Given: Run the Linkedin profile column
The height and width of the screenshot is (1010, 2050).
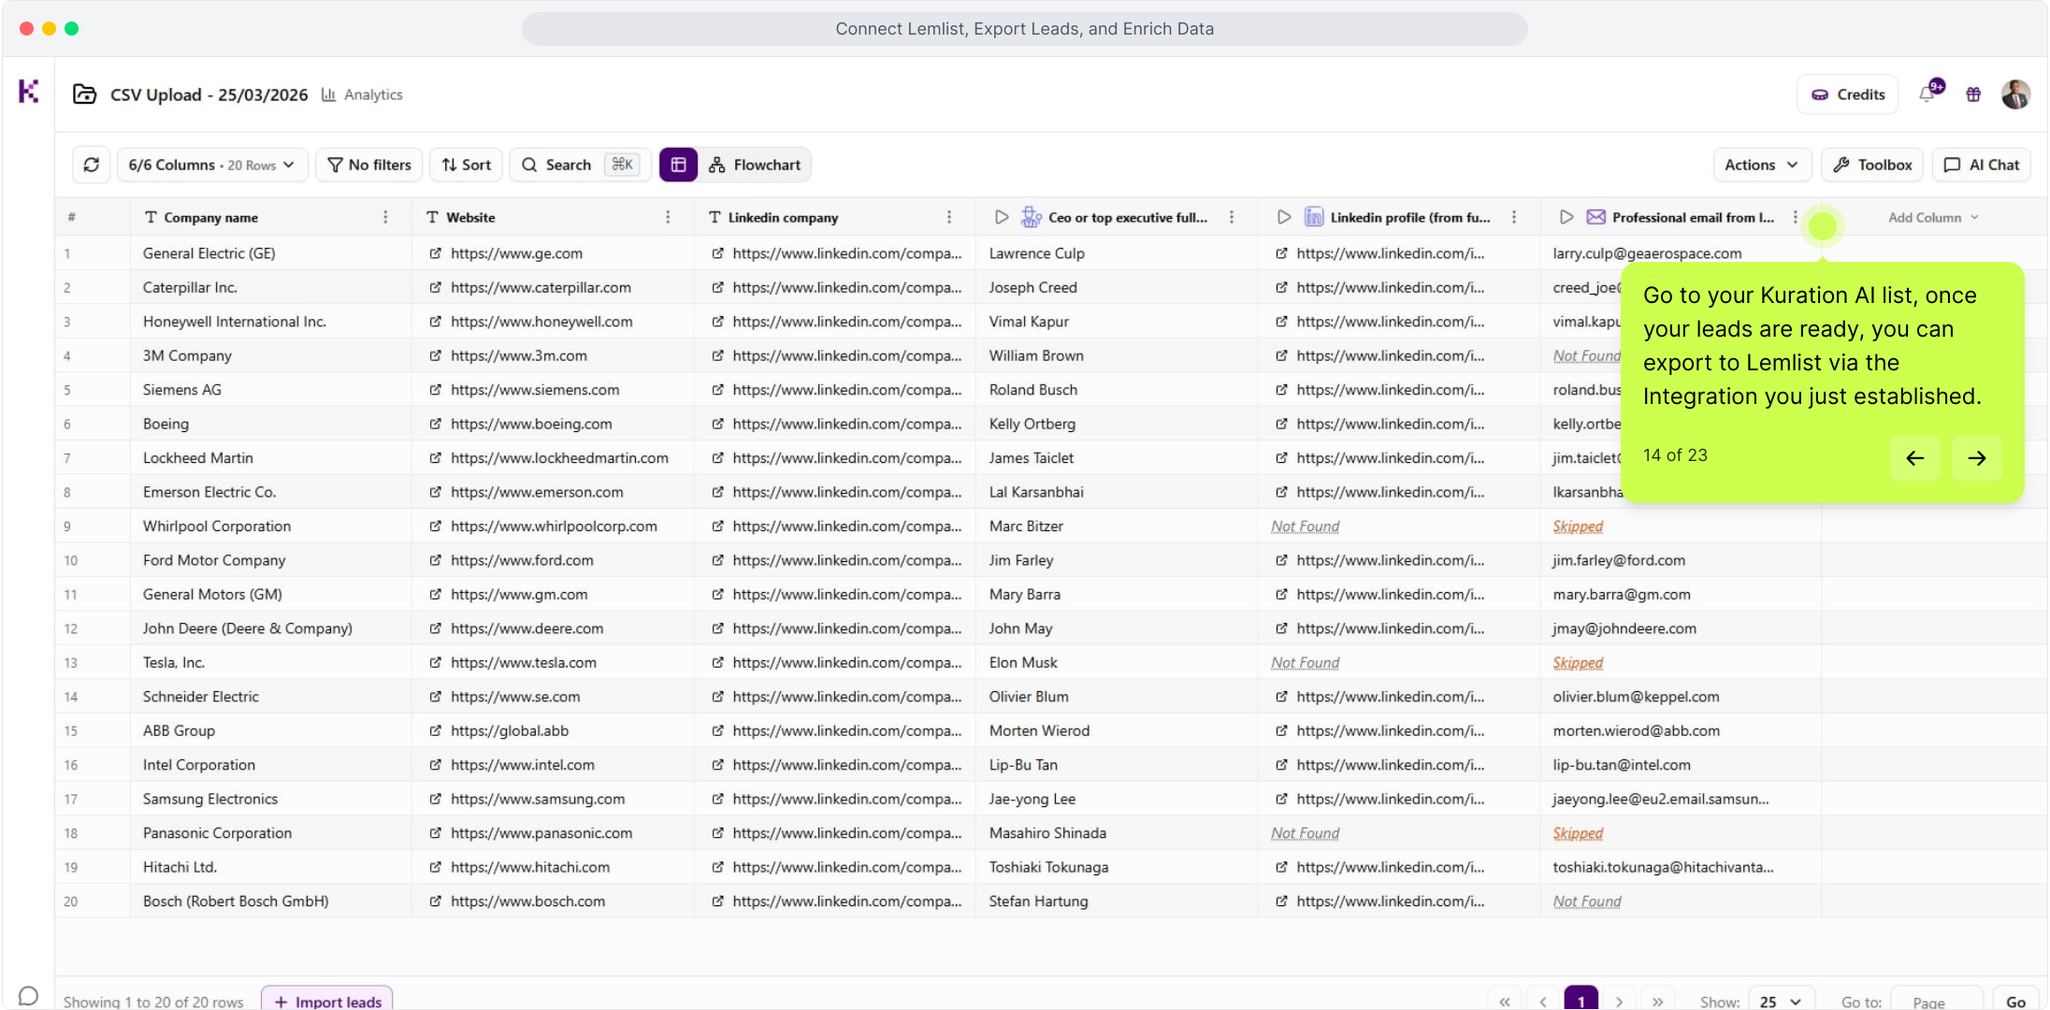Looking at the screenshot, I should tap(1284, 217).
